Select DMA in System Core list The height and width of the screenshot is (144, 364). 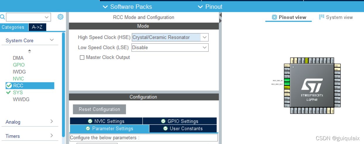pyautogui.click(x=18, y=58)
